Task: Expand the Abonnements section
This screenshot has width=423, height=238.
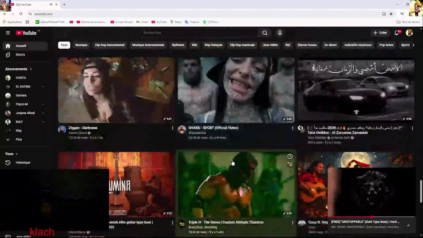Action: click(19, 69)
